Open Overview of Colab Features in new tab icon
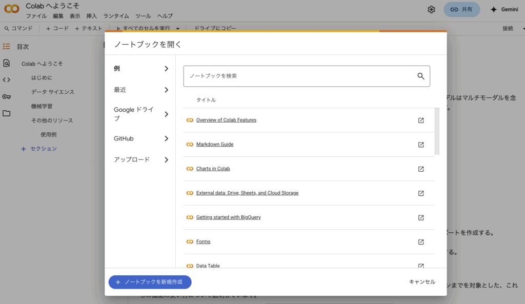 click(x=421, y=120)
